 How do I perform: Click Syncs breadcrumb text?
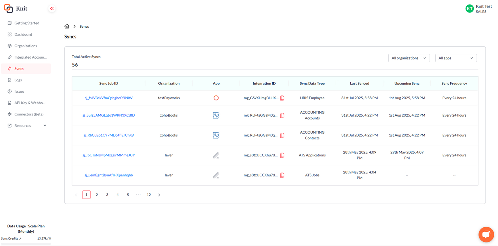coord(84,26)
